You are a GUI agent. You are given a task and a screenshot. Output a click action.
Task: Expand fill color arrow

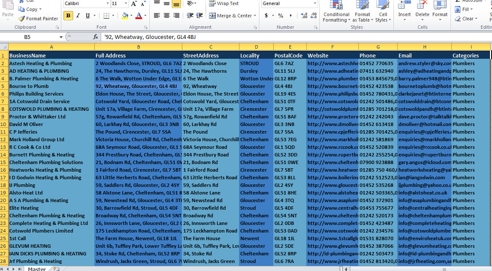[x=131, y=16]
